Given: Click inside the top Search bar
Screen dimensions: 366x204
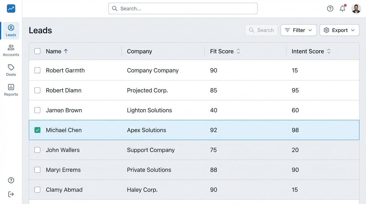Looking at the screenshot, I should point(183,8).
